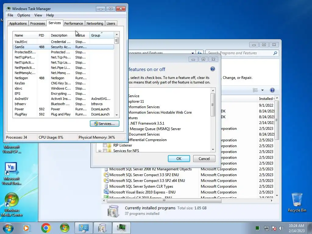
Task: Click the Installed On column header
Action: 266,99
